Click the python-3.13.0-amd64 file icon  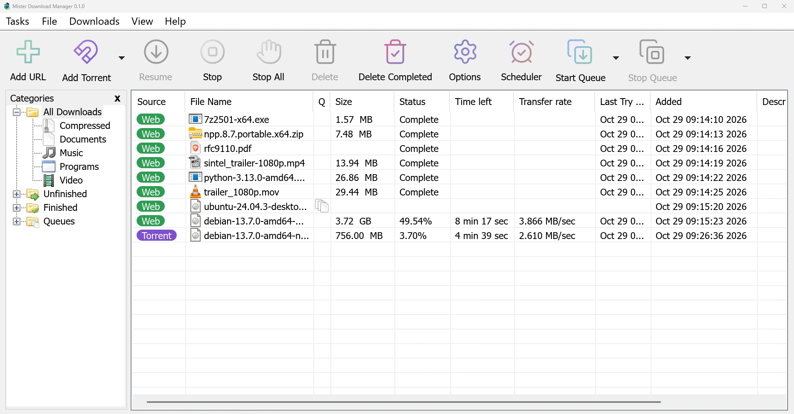(195, 177)
